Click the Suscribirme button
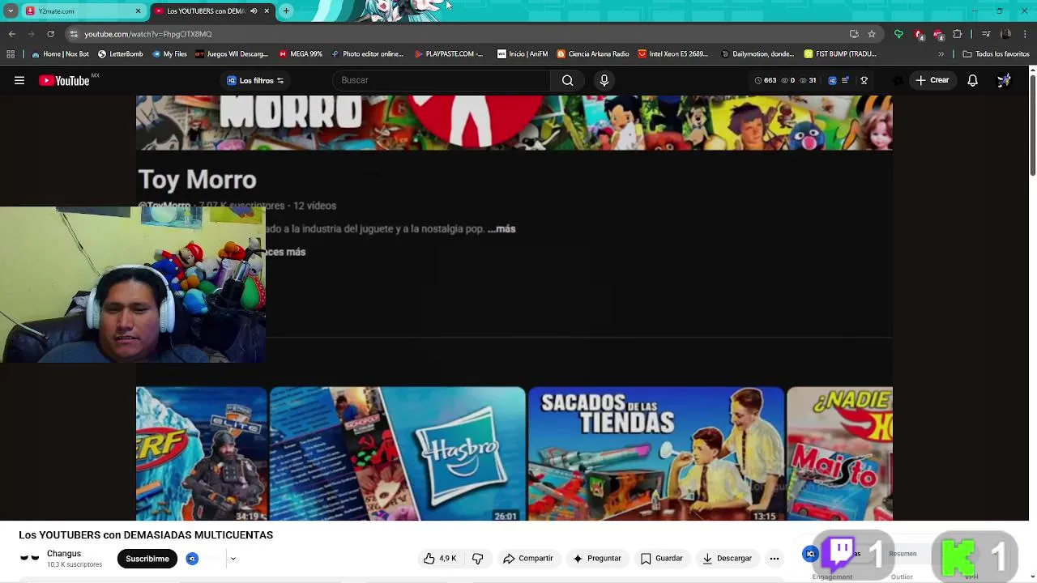The width and height of the screenshot is (1037, 583). (x=147, y=559)
